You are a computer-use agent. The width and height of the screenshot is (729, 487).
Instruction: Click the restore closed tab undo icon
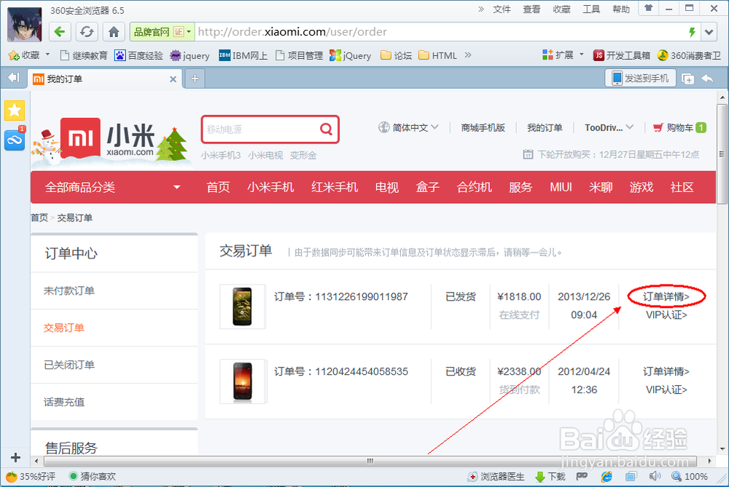point(707,79)
